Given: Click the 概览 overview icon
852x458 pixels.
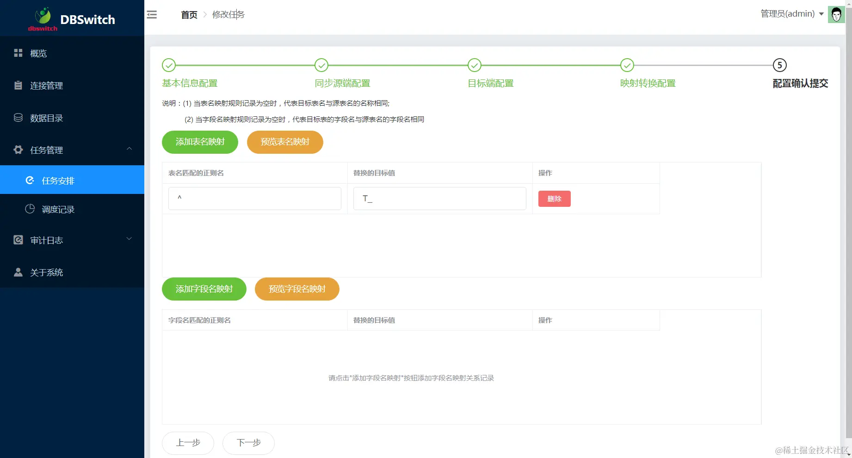Looking at the screenshot, I should point(18,53).
